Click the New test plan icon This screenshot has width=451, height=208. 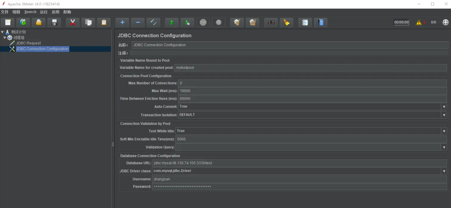point(8,22)
